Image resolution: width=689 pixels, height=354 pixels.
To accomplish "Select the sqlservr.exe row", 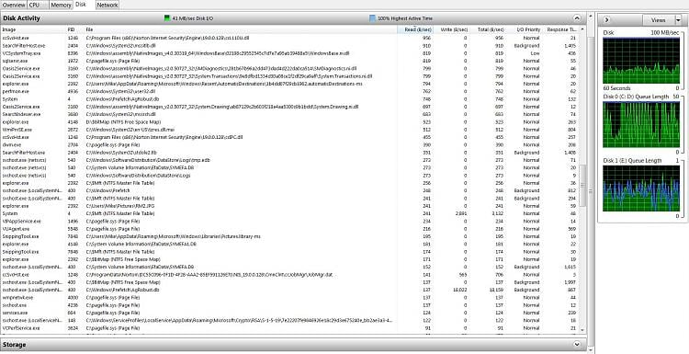I will pos(289,61).
